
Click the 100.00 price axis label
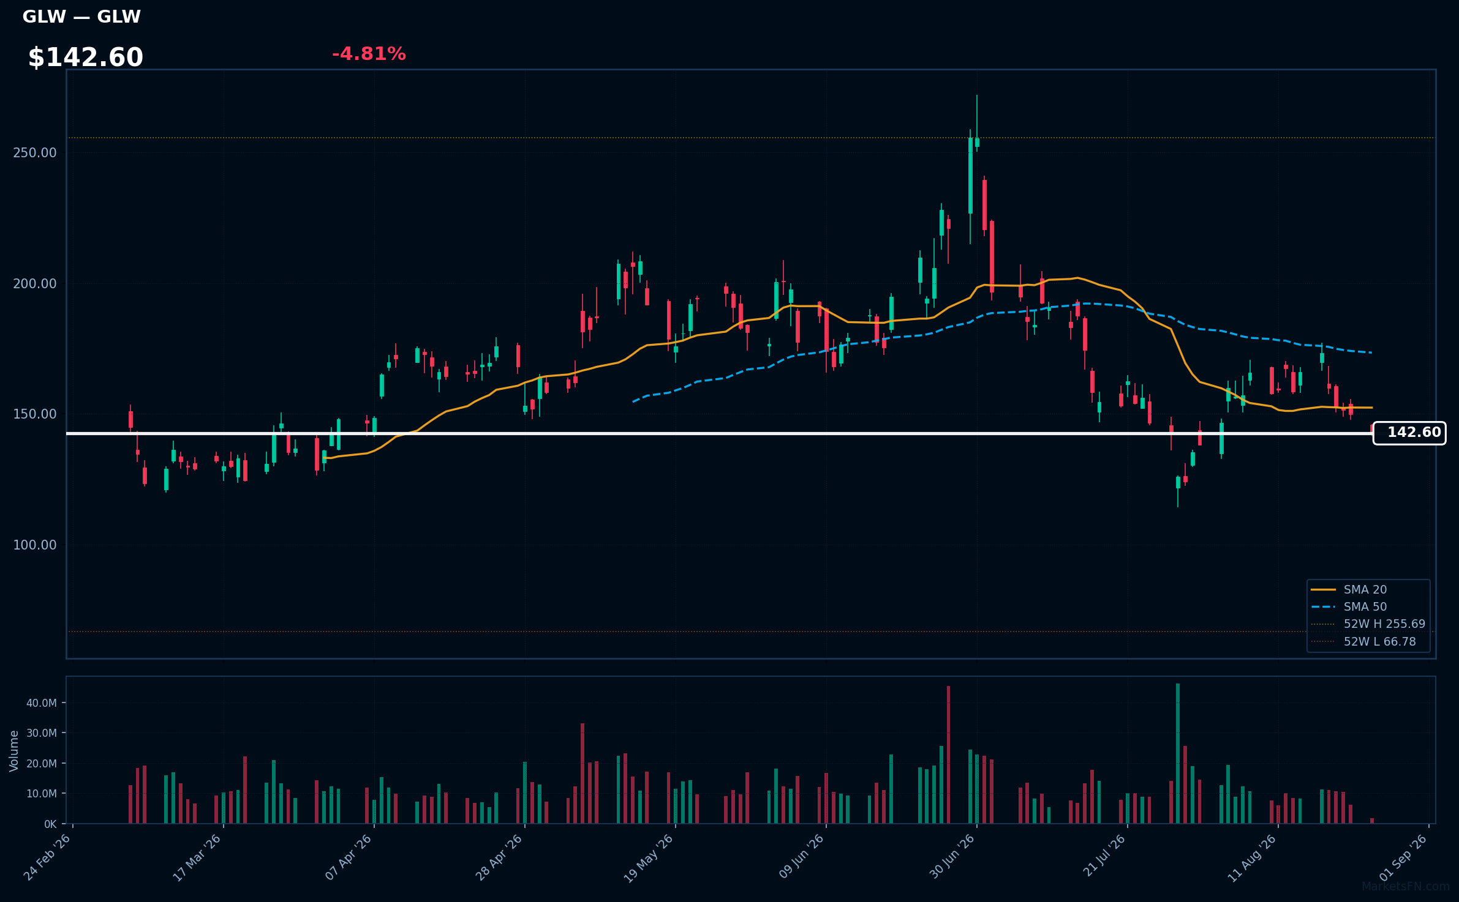pyautogui.click(x=35, y=545)
